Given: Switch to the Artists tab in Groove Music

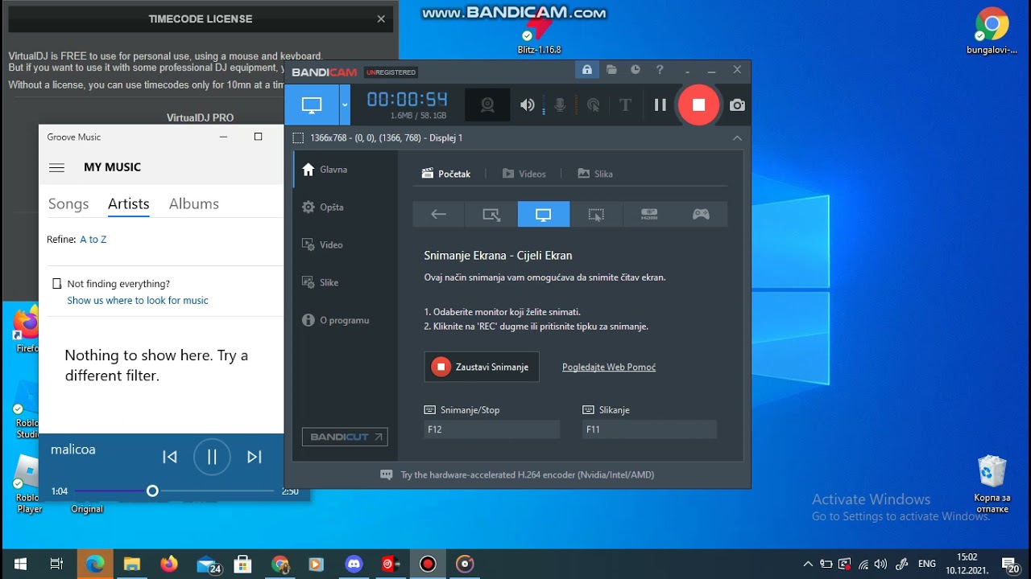Looking at the screenshot, I should tap(129, 204).
